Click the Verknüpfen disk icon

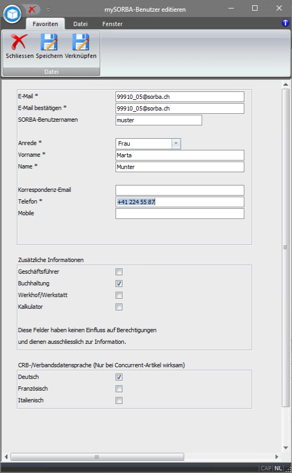81,42
